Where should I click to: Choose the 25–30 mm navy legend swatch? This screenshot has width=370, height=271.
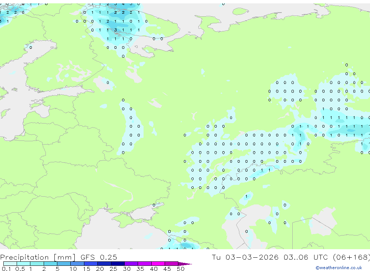(x=118, y=264)
